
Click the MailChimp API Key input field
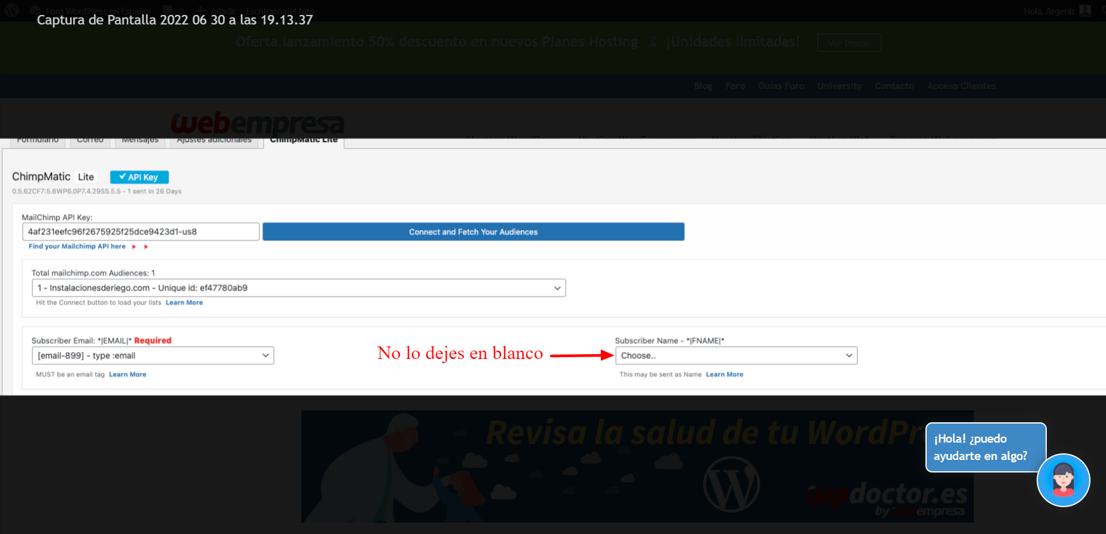pyautogui.click(x=140, y=232)
